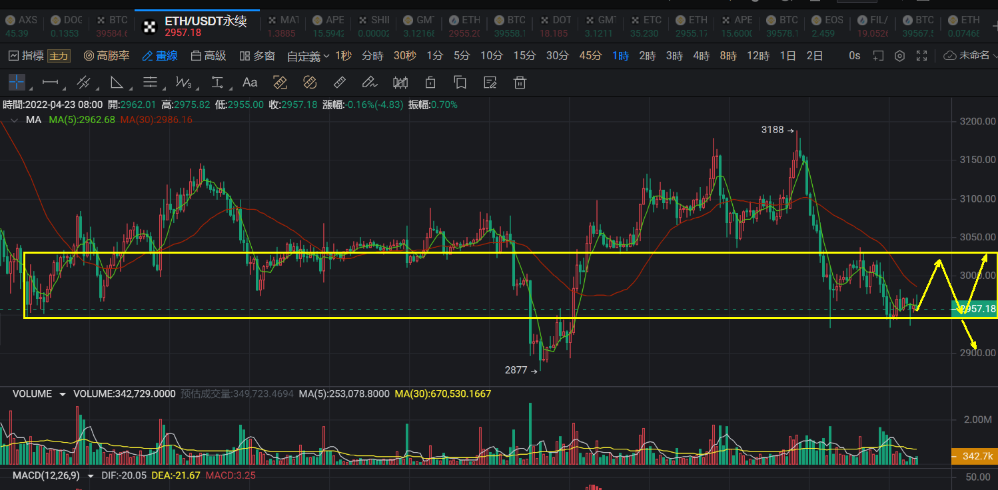Screen dimensions: 998x490
Task: Switch to the 5分 timeframe
Action: tap(462, 56)
